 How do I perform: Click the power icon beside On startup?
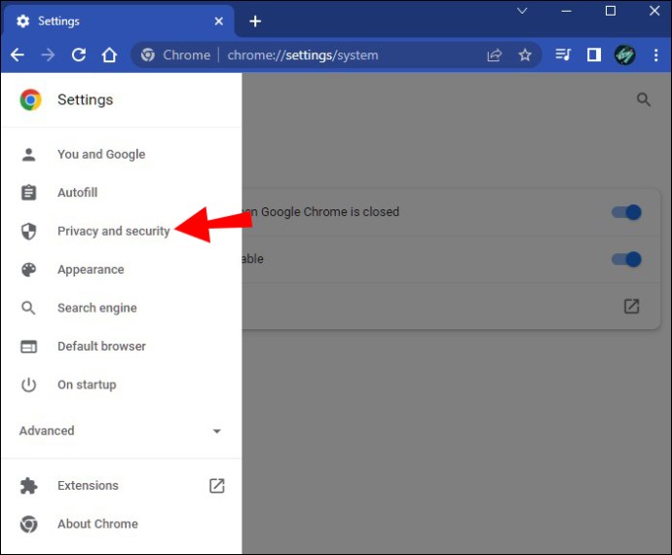(x=28, y=385)
